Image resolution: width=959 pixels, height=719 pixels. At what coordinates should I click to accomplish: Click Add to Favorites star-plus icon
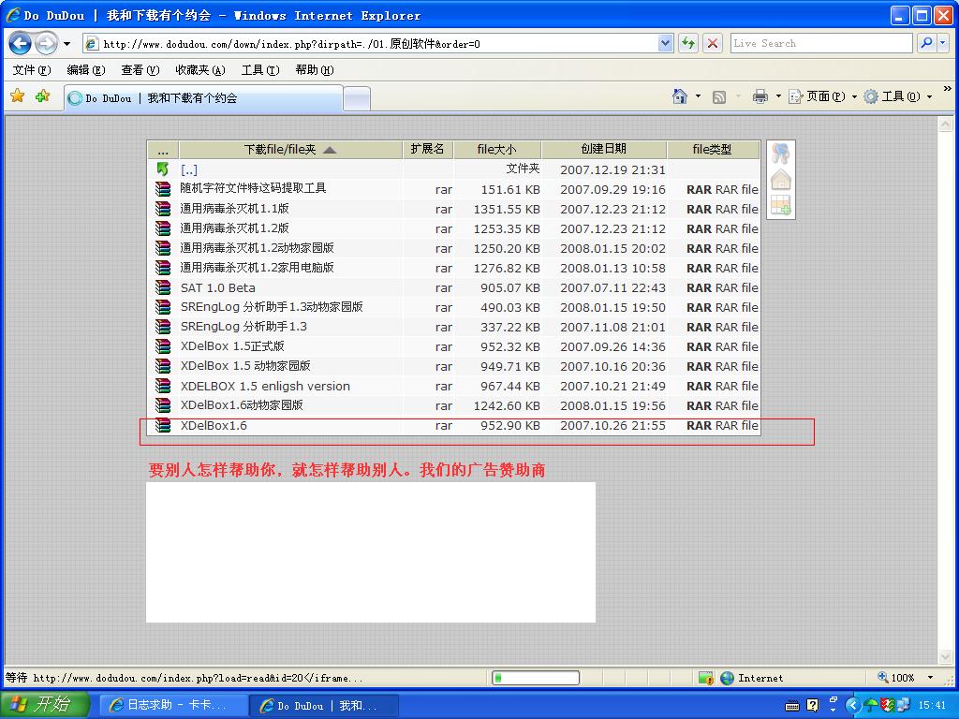click(x=43, y=96)
